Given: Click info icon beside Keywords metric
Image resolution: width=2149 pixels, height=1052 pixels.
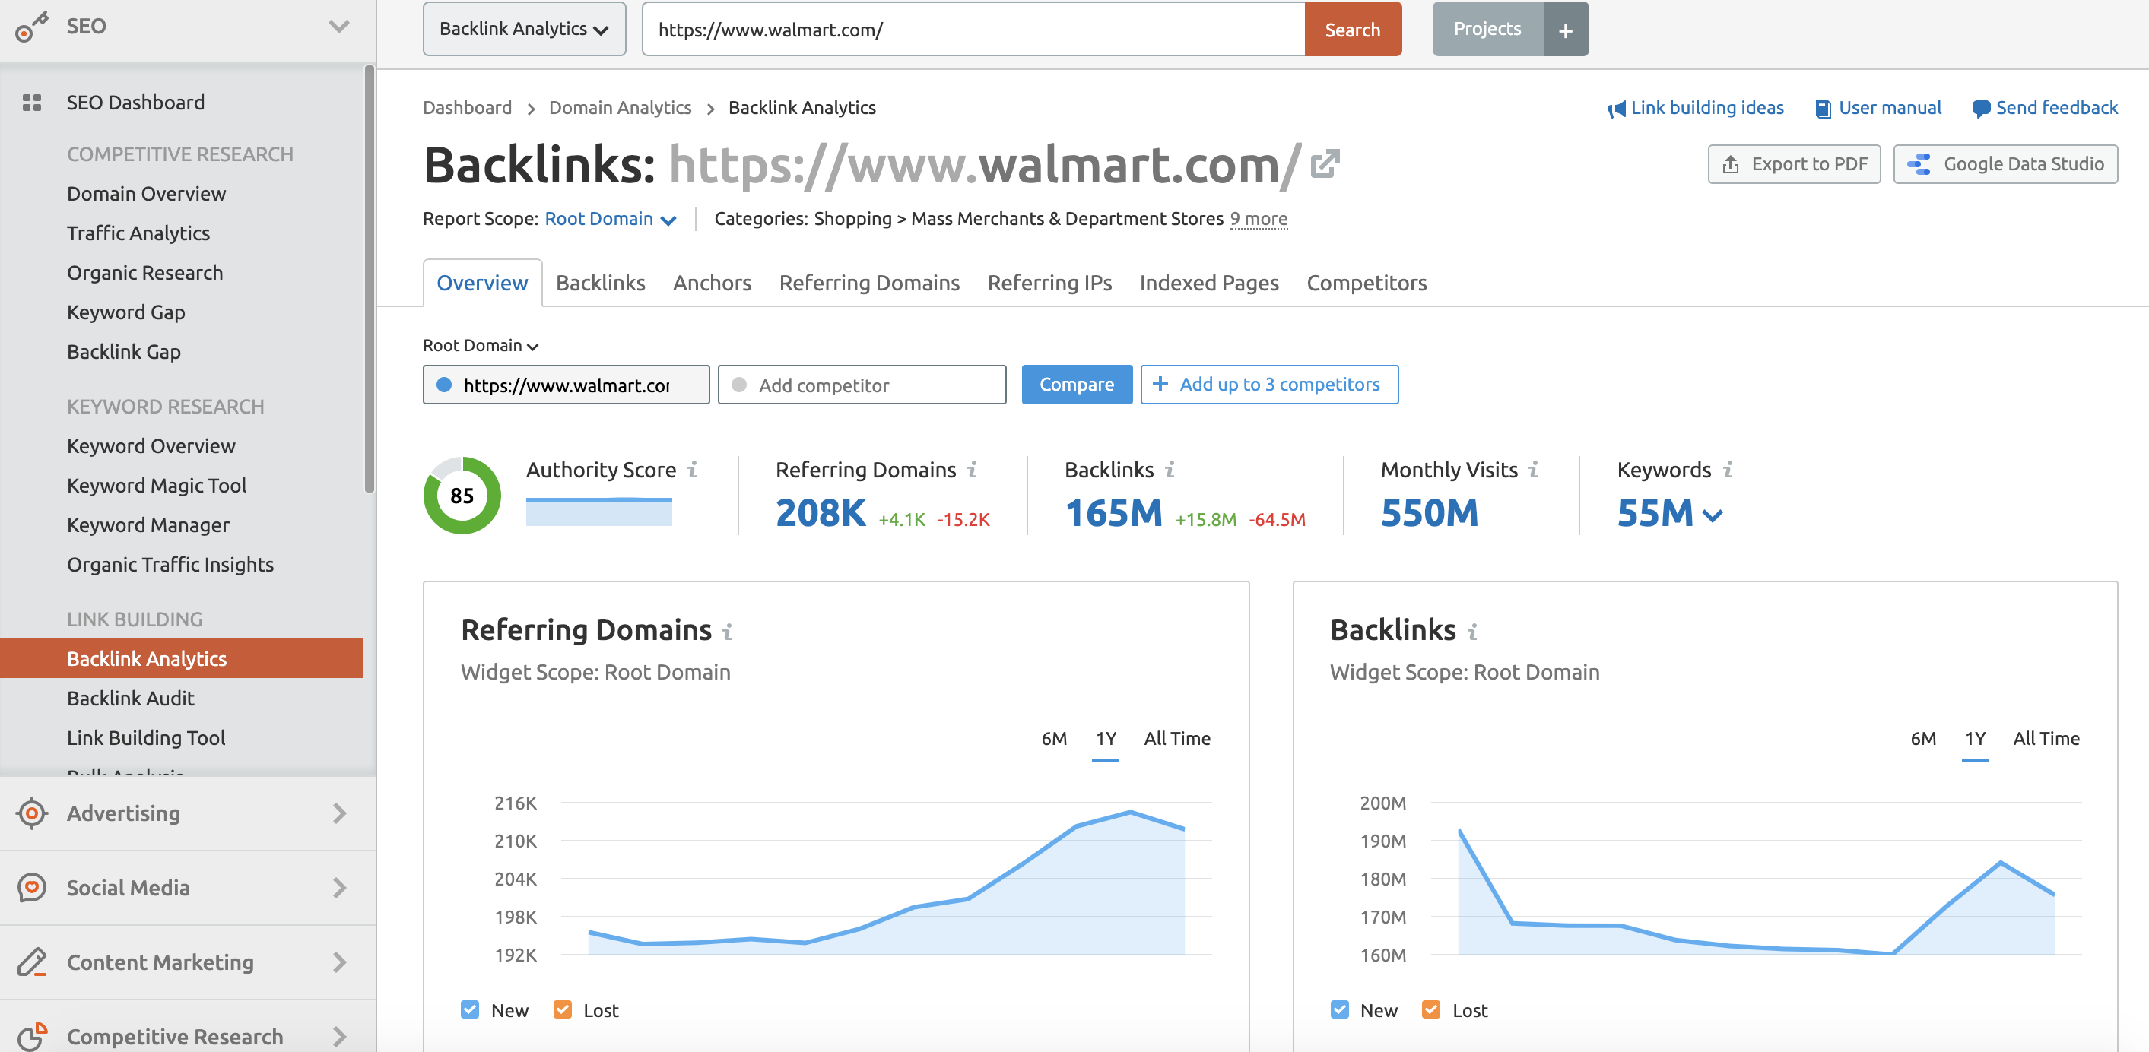Looking at the screenshot, I should click(1728, 471).
